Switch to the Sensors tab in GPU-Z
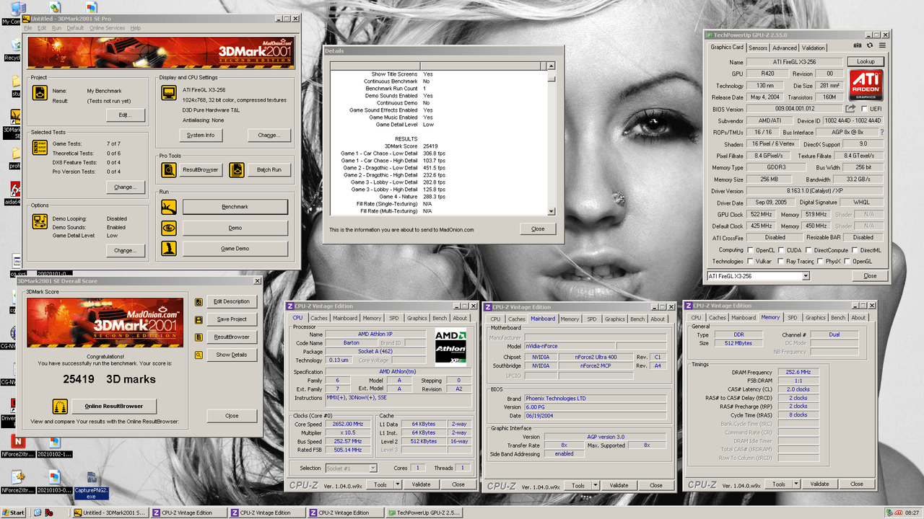 coord(758,48)
